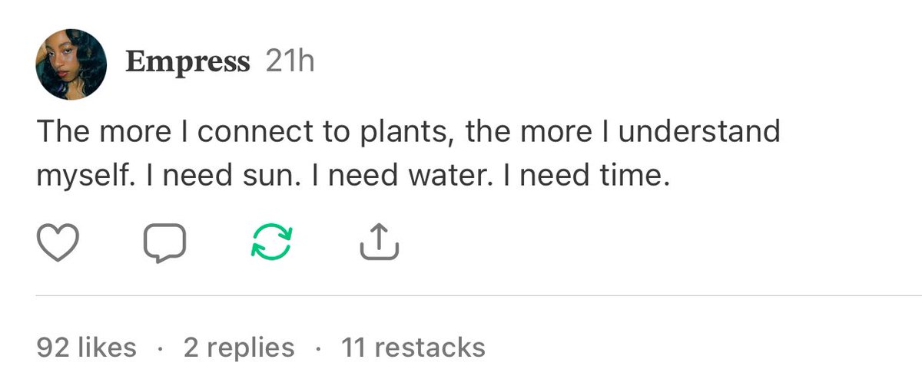Click the 21h timestamp
Image resolution: width=922 pixels, height=379 pixels.
click(x=290, y=61)
